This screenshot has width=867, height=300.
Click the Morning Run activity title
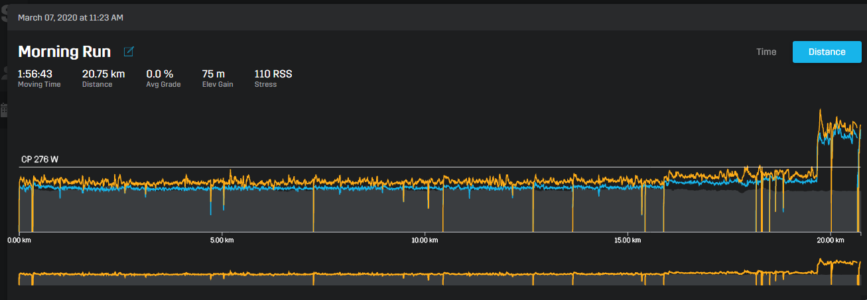coord(64,52)
